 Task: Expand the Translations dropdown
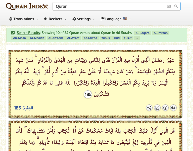[24, 19]
